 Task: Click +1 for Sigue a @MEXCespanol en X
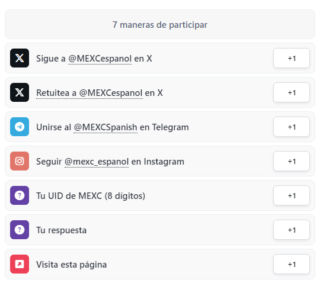coord(292,58)
